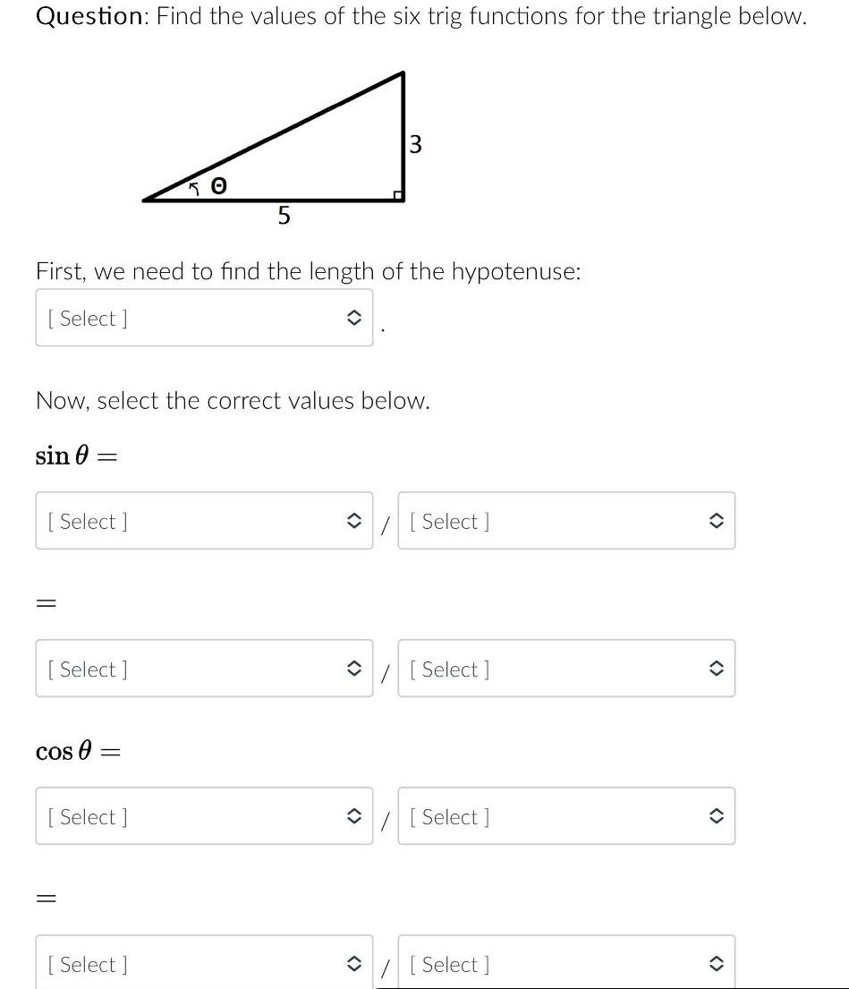This screenshot has width=849, height=989.
Task: Click the chevron on the simplified sin numerator
Action: [x=355, y=668]
